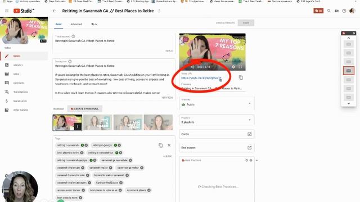Screen dimensions: 360x202
Task: Select the second auto-generated thumbnail
Action: click(x=98, y=122)
